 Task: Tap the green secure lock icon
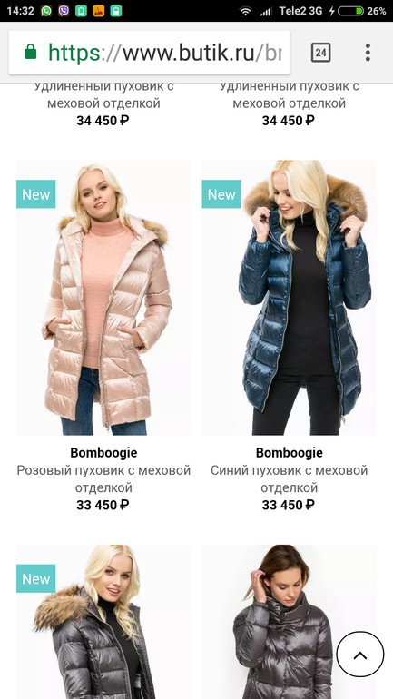tap(30, 52)
